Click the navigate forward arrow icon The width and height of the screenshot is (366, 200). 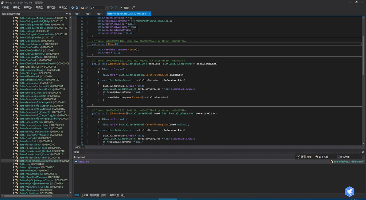click(x=77, y=8)
